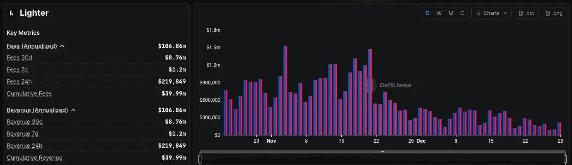
Task: Click the $8.76m Fees 30d value
Action: (175, 57)
